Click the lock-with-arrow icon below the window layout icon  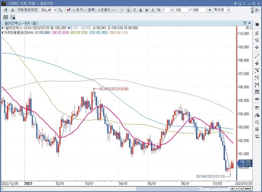[x=257, y=115]
